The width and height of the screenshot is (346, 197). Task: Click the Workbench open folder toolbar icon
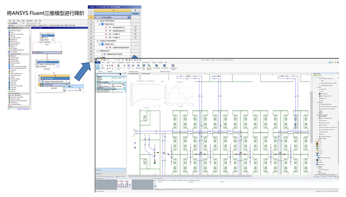(x=11, y=23)
